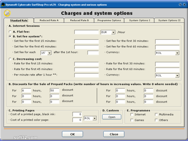Open the Printing Pages ROL currency dropdown
The width and height of the screenshot is (188, 141).
95,118
